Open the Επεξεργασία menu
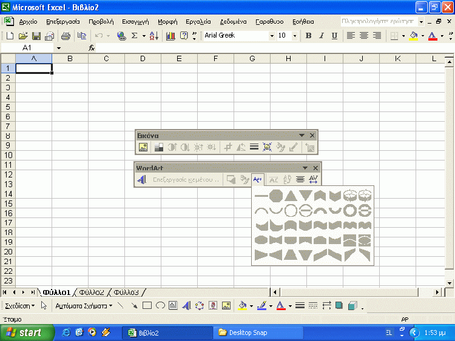Viewport: 455px width, 341px height. 63,22
